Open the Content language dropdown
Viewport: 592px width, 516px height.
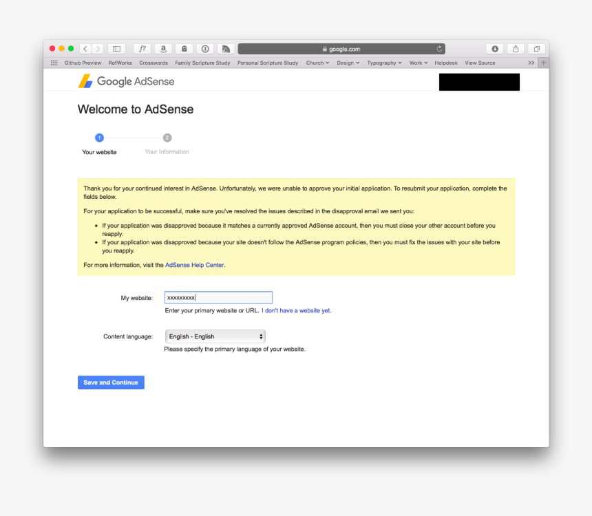215,336
